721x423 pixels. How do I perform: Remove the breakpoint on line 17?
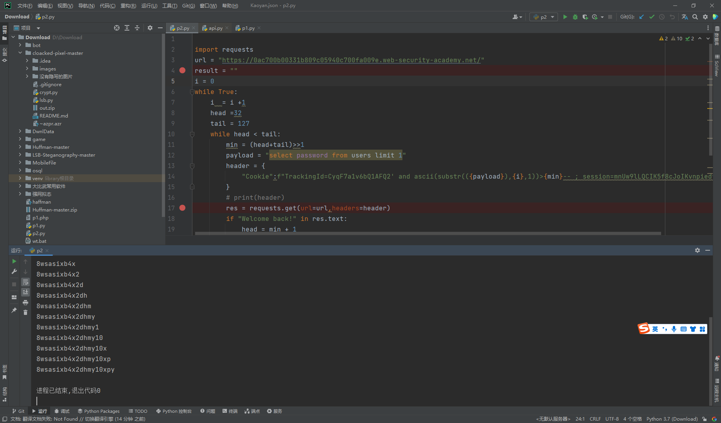[x=182, y=208]
